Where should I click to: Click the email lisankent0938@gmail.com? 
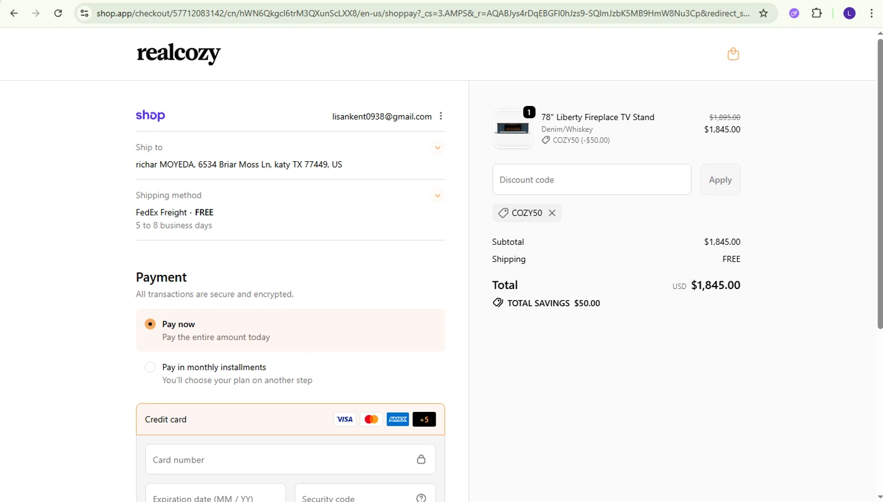pos(381,117)
